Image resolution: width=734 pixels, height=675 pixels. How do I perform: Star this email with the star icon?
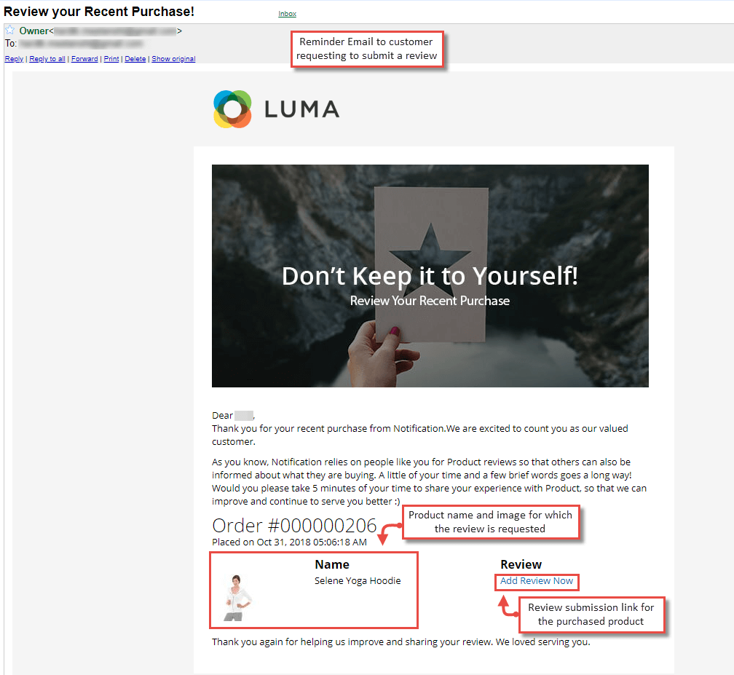click(10, 31)
